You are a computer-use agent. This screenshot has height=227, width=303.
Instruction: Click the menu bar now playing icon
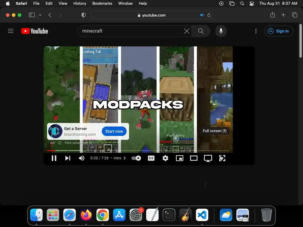[221, 4]
